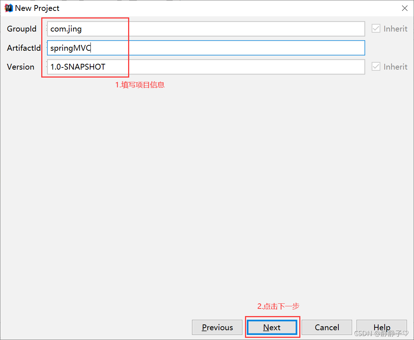This screenshot has height=340, width=414.
Task: Click the red annotation reading 2.点击下一步
Action: tap(278, 306)
